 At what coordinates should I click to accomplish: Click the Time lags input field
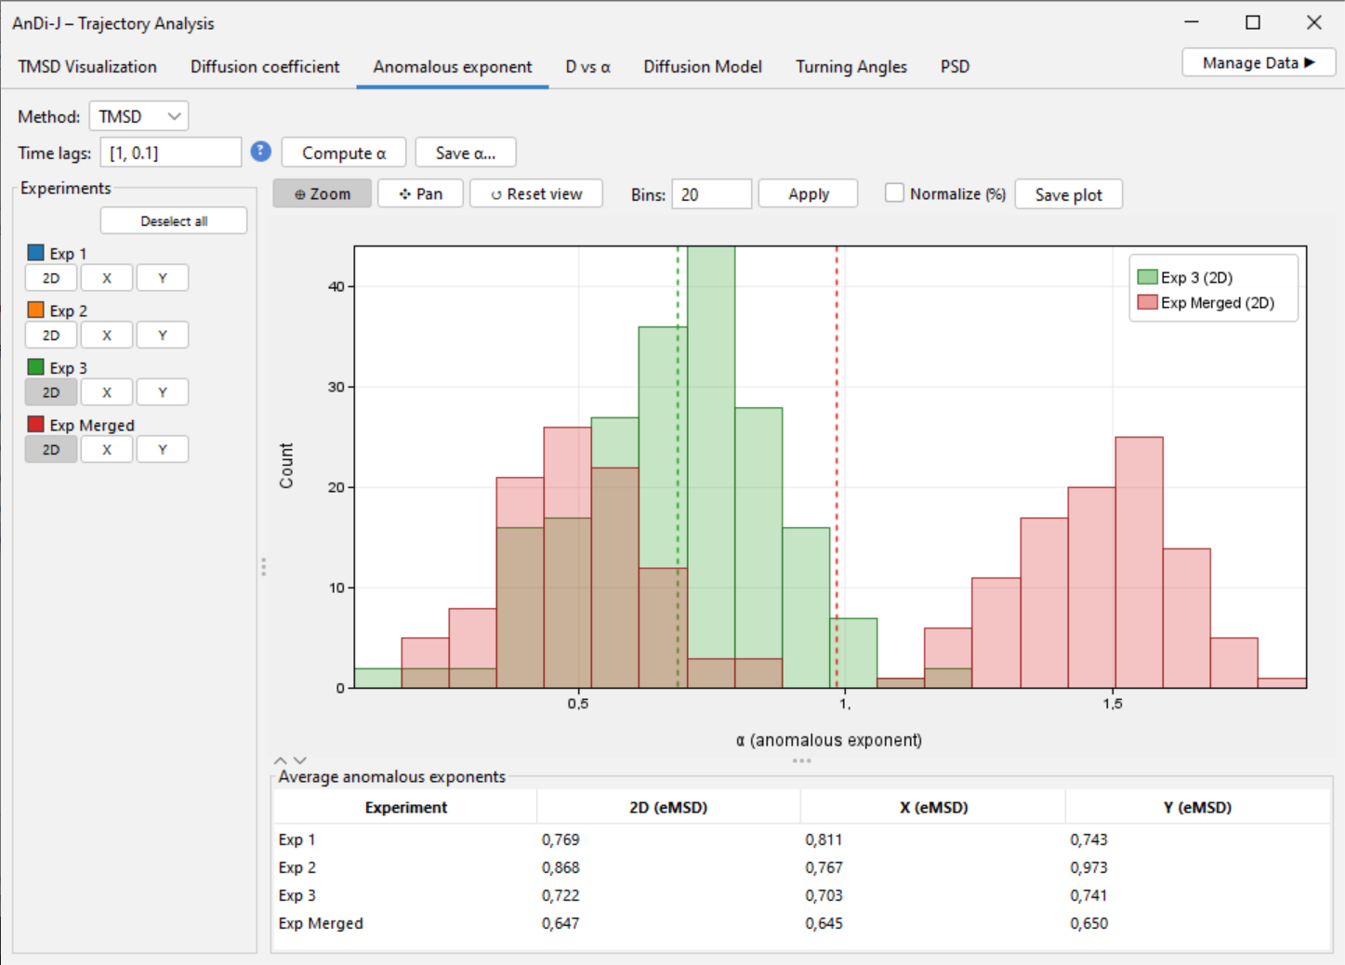click(x=170, y=152)
